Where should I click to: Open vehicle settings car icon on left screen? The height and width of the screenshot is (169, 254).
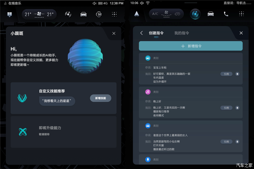point(83,14)
